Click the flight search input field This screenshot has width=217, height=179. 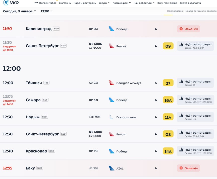(191, 11)
